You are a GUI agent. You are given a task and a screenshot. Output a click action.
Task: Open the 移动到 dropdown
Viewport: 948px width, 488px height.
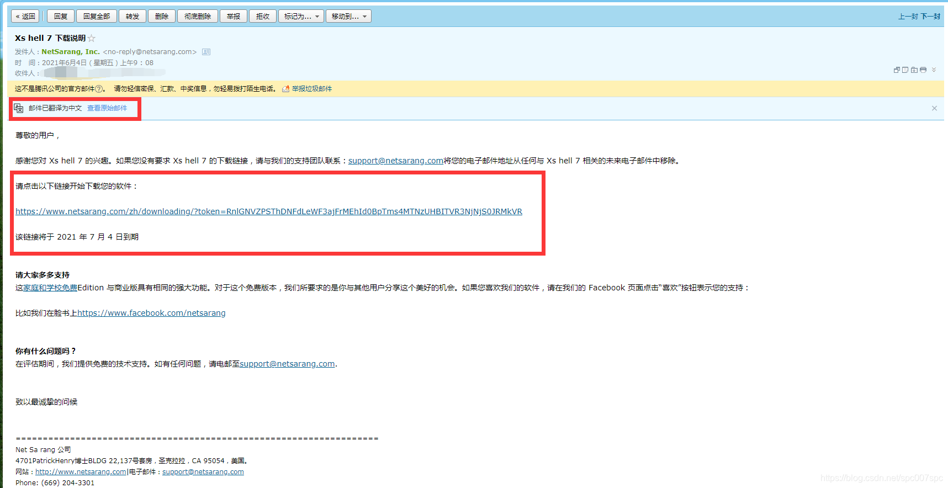coord(348,16)
